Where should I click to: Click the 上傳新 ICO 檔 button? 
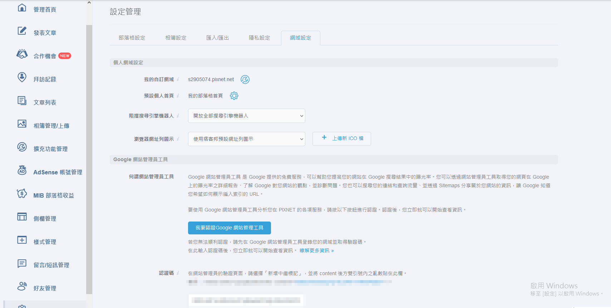(x=342, y=139)
